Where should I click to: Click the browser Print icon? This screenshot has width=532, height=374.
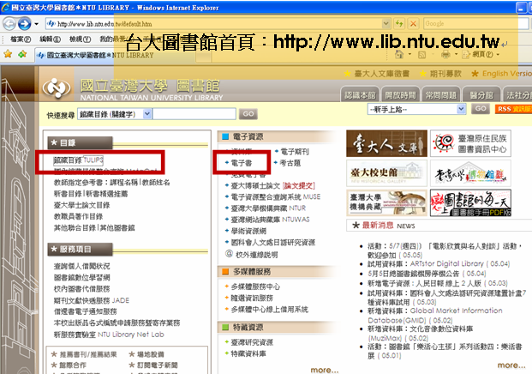tap(445, 54)
